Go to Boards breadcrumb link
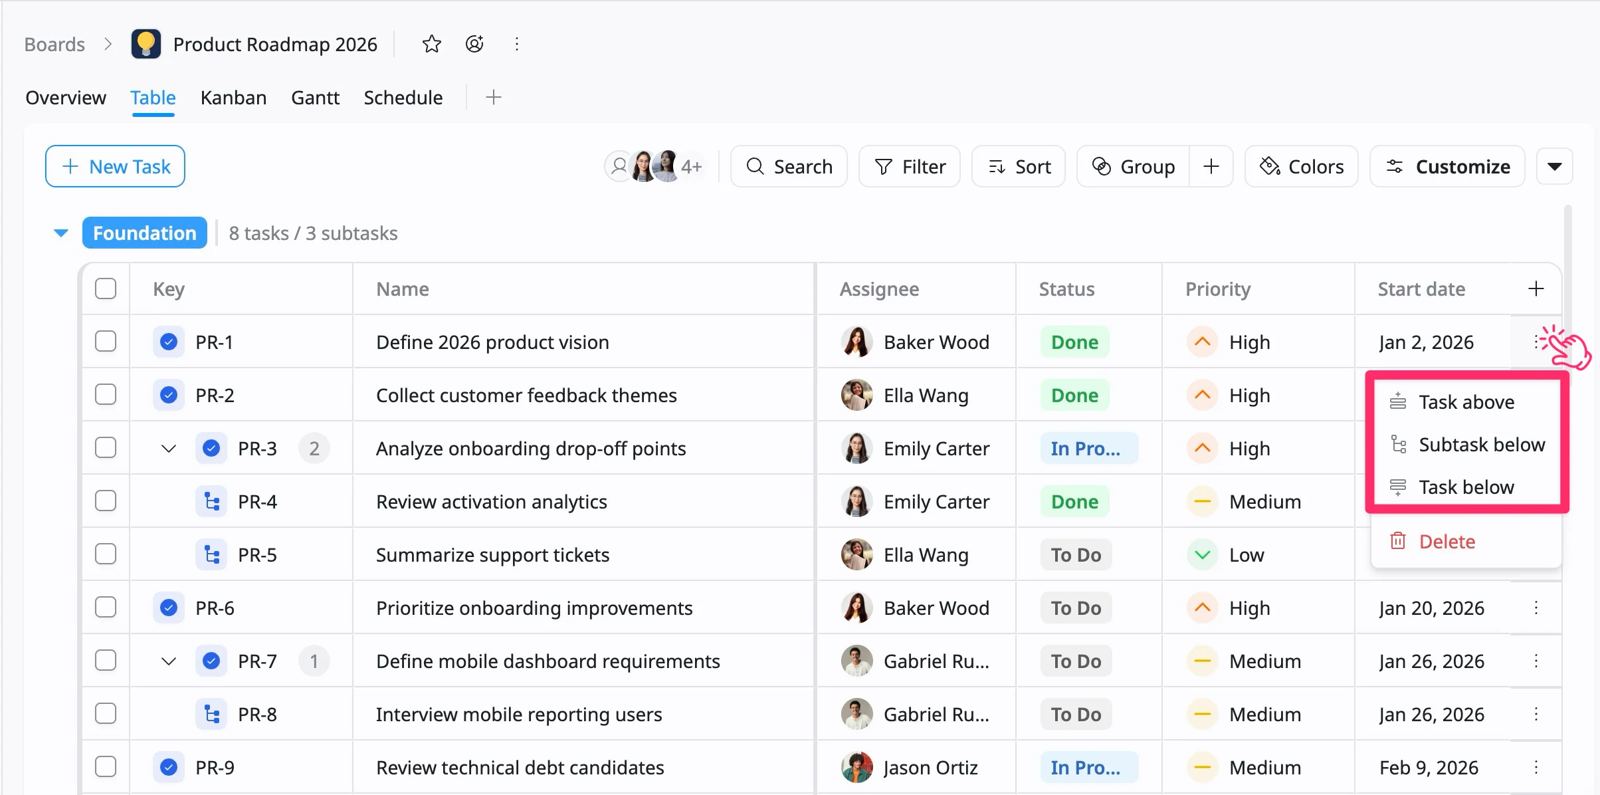This screenshot has height=795, width=1600. pyautogui.click(x=54, y=44)
